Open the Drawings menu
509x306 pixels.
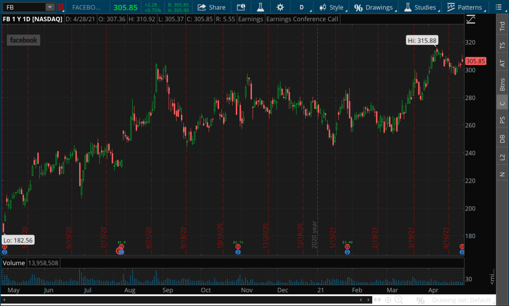tap(374, 7)
